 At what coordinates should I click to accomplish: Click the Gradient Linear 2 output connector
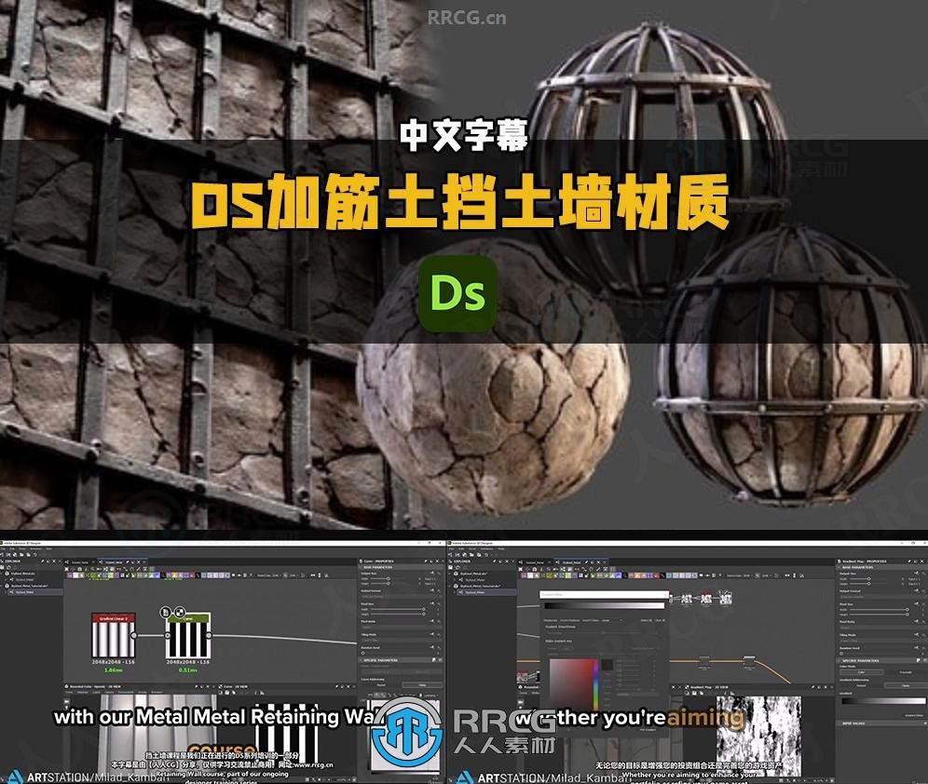135,636
